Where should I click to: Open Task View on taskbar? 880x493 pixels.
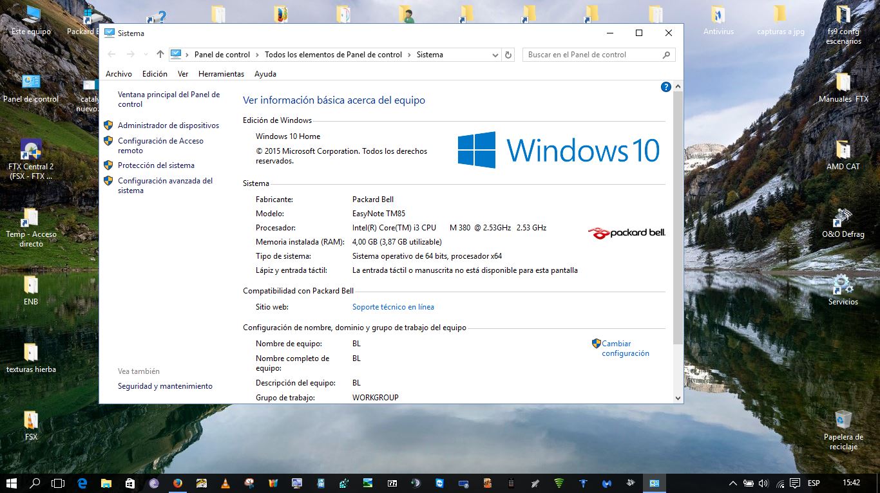[x=58, y=483]
